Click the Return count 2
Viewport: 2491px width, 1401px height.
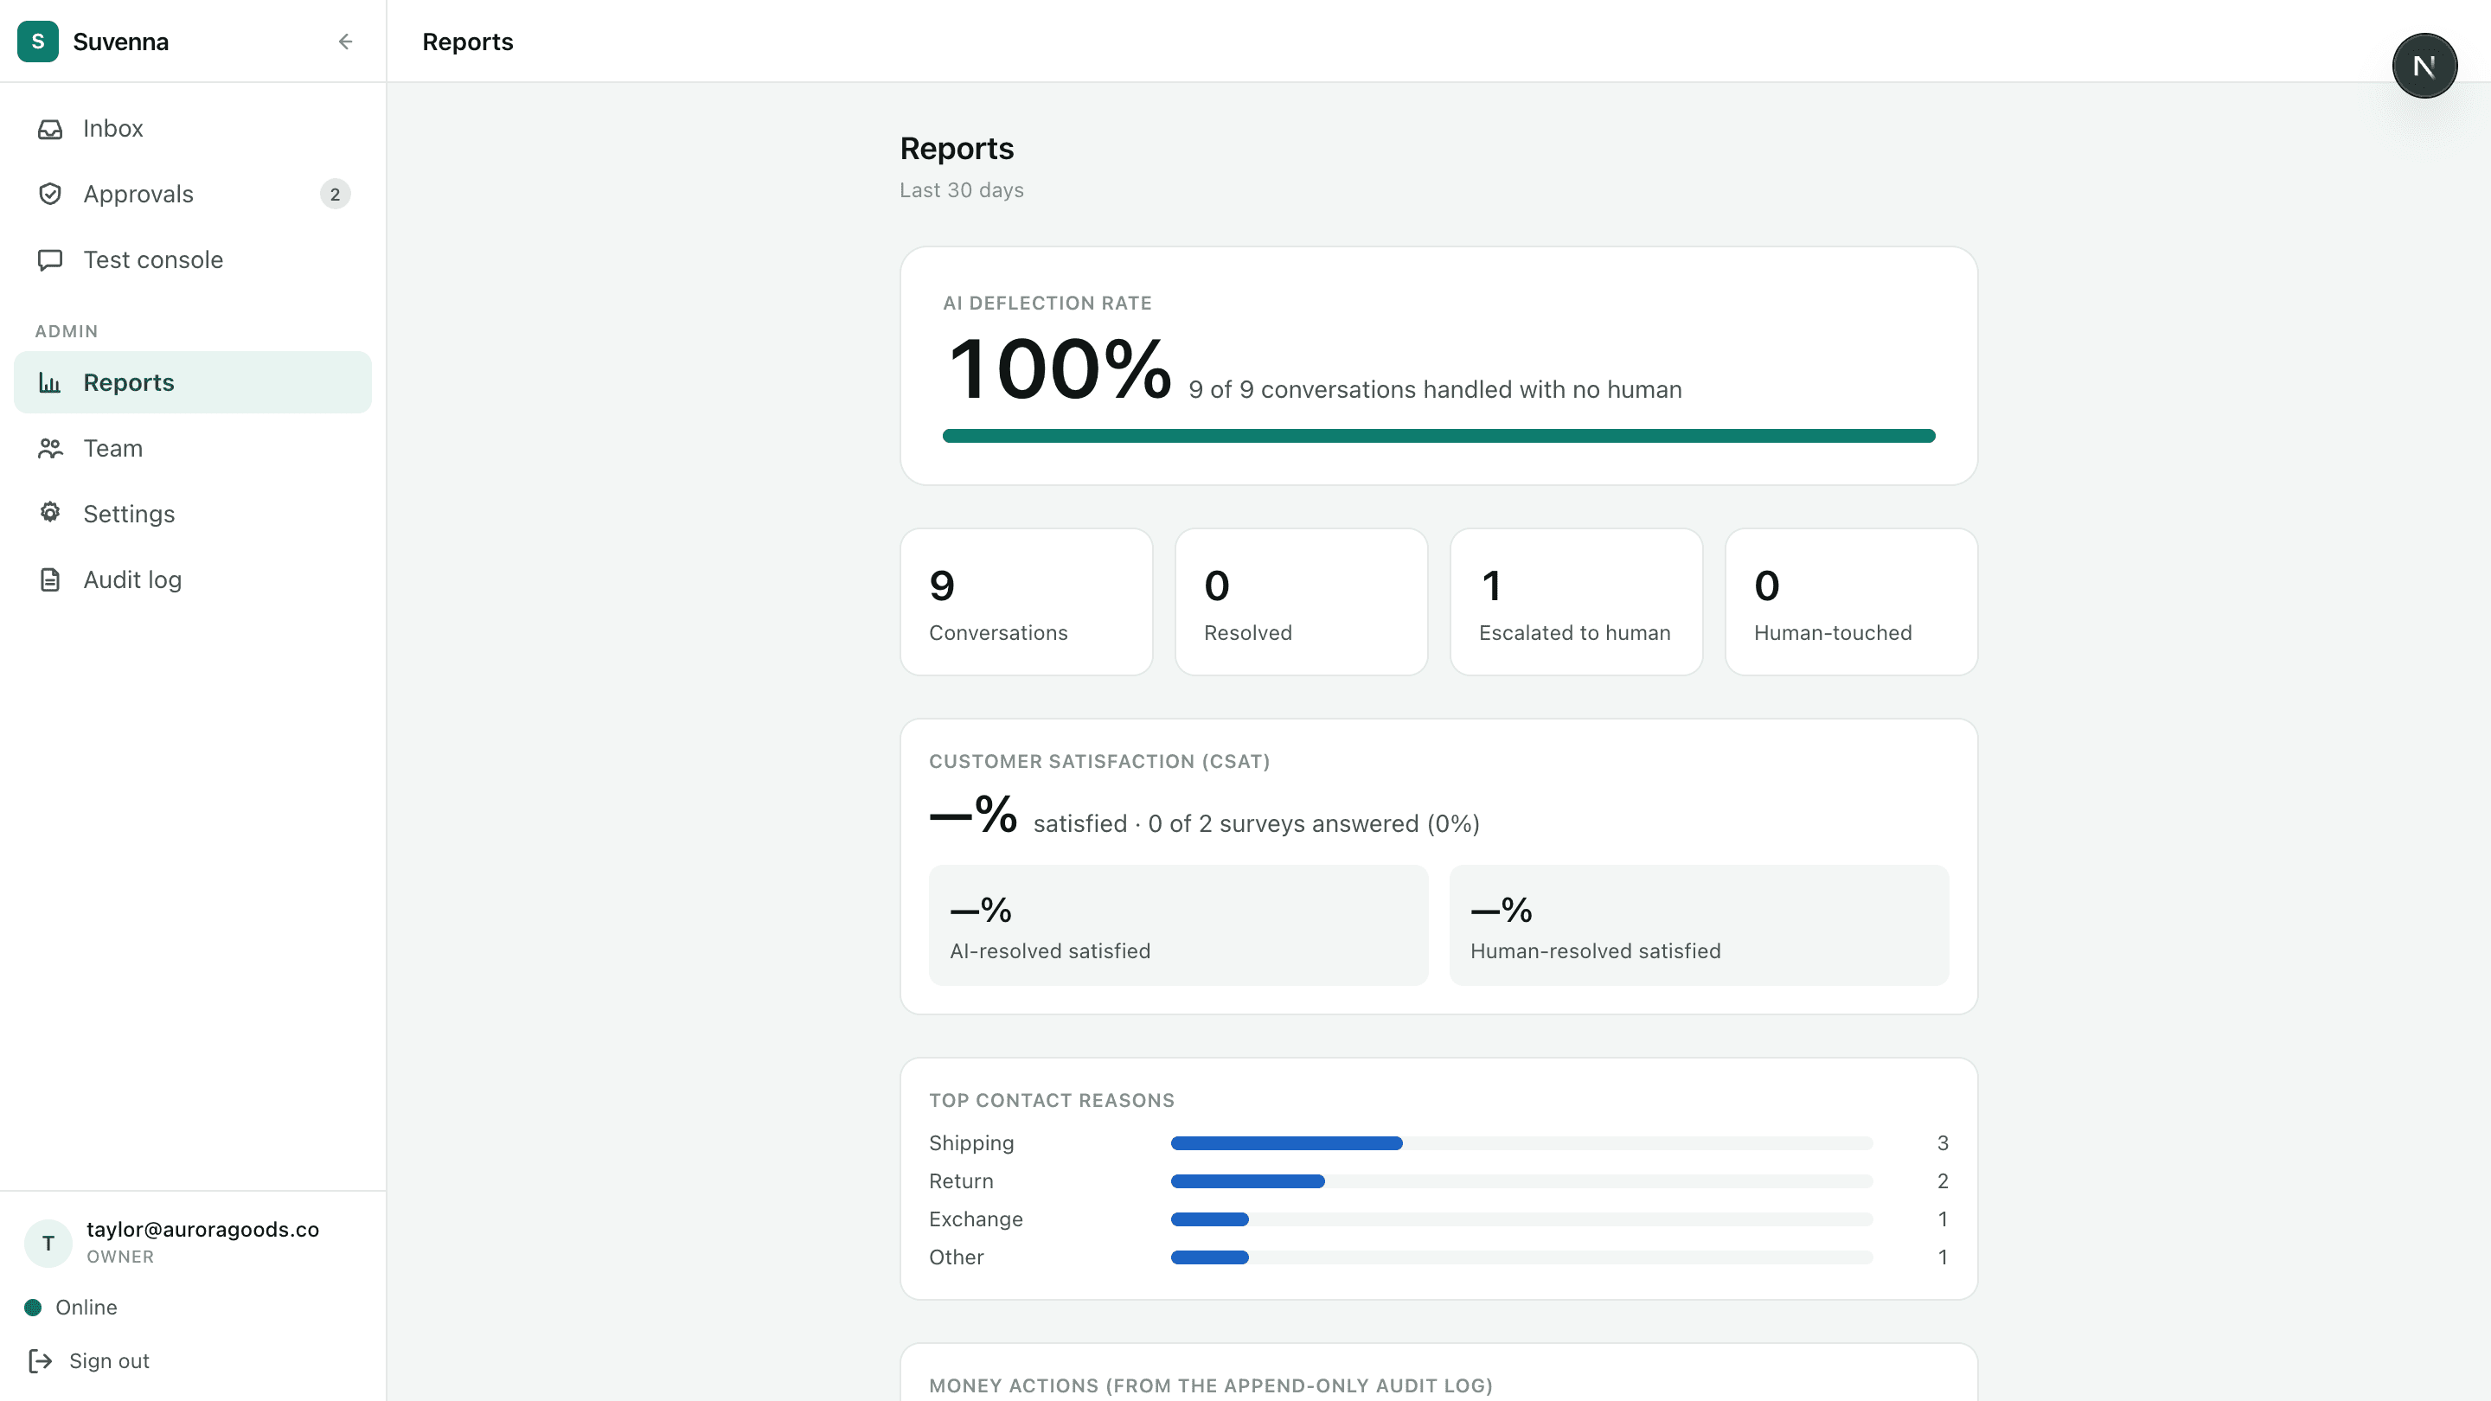pos(1943,1181)
